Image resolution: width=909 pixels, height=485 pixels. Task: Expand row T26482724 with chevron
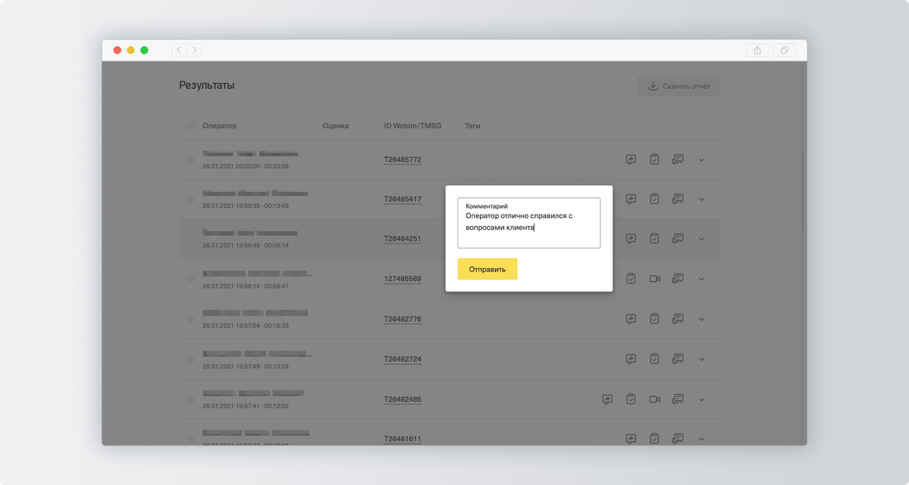coord(702,359)
